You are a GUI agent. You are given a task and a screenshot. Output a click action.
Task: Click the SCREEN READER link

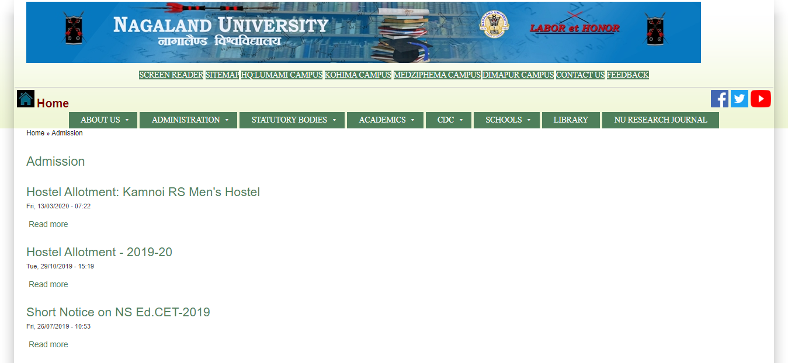click(171, 75)
